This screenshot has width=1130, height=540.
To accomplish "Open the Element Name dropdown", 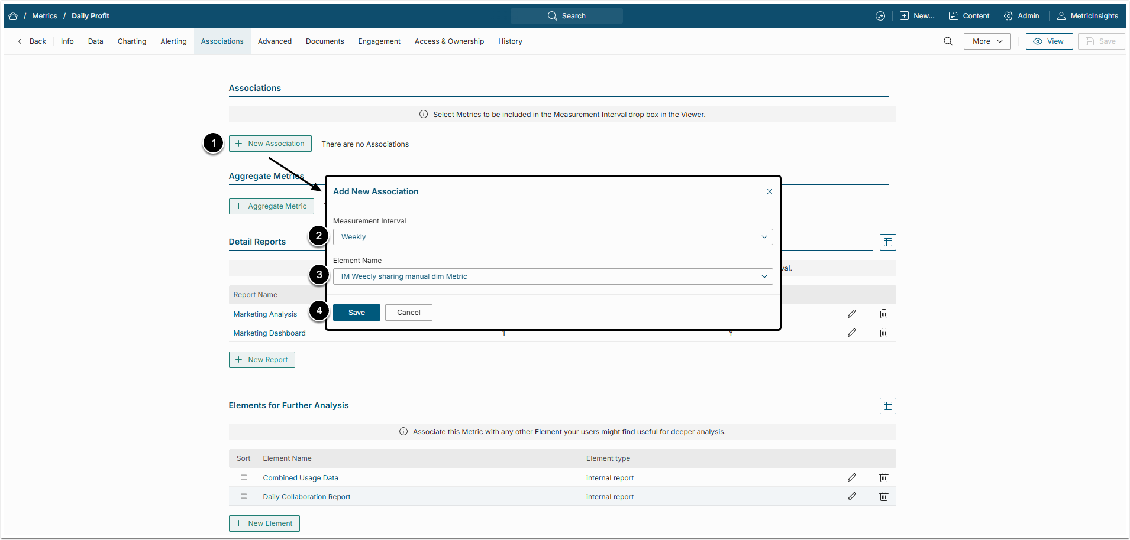I will pyautogui.click(x=553, y=276).
